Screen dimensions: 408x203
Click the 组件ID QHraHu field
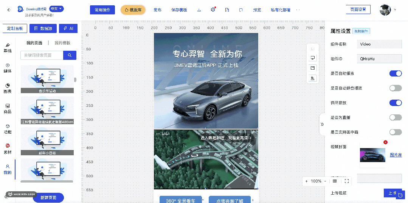pos(379,59)
